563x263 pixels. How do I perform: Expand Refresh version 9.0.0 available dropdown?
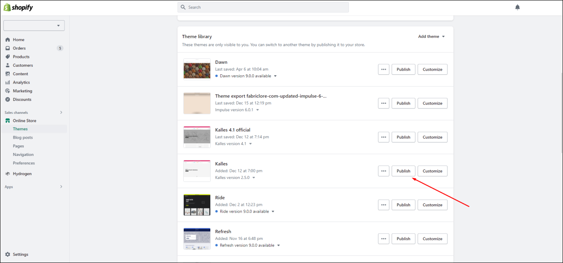pos(278,245)
